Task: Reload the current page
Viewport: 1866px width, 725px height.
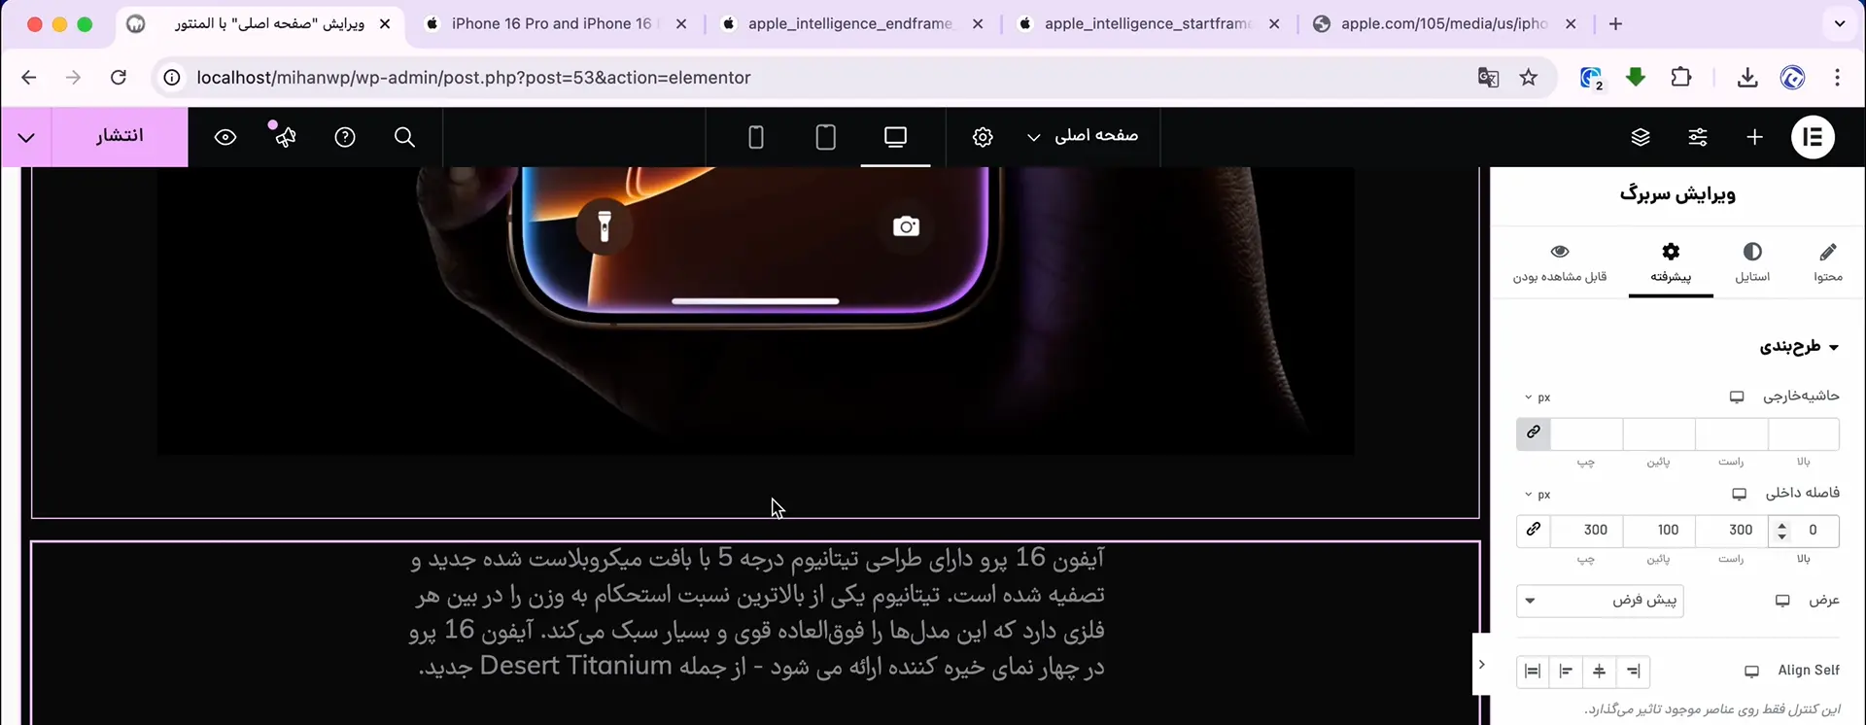Action: pyautogui.click(x=119, y=78)
